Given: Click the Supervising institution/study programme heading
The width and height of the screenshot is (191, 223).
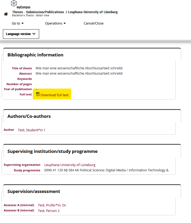Looking at the screenshot, I should (53, 151).
